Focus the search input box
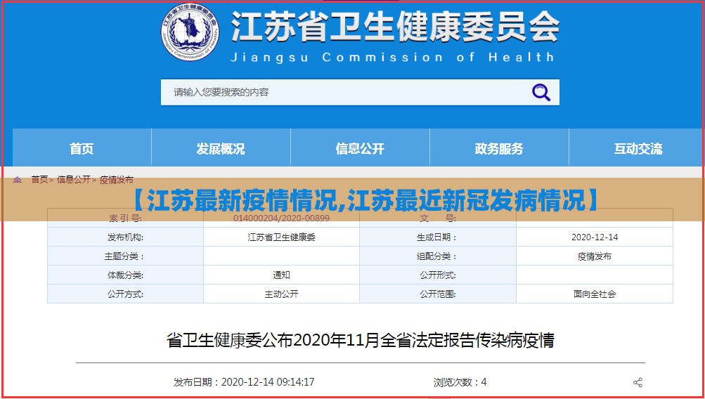705x399 pixels. click(360, 93)
